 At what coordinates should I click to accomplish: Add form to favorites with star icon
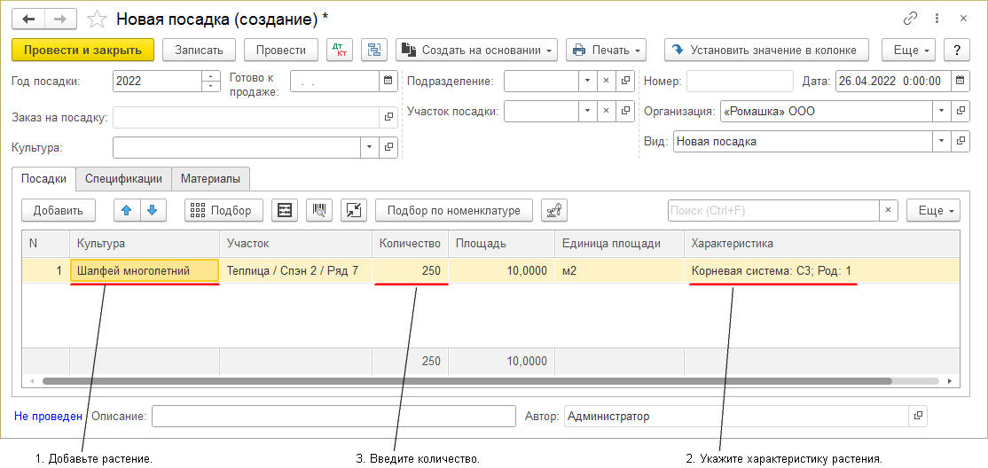97,19
